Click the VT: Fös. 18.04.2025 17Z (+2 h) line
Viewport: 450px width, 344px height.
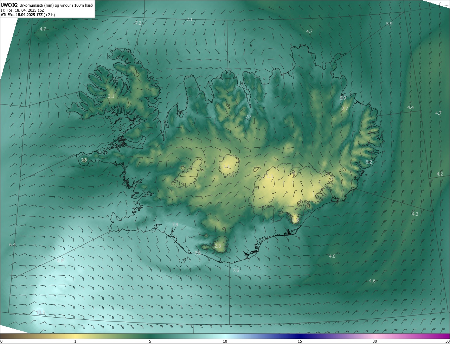pyautogui.click(x=28, y=15)
